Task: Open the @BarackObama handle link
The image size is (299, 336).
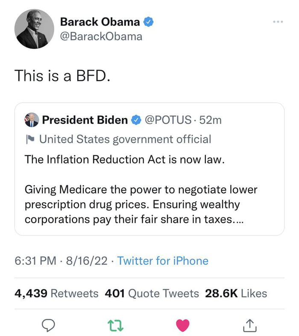Action: (101, 36)
